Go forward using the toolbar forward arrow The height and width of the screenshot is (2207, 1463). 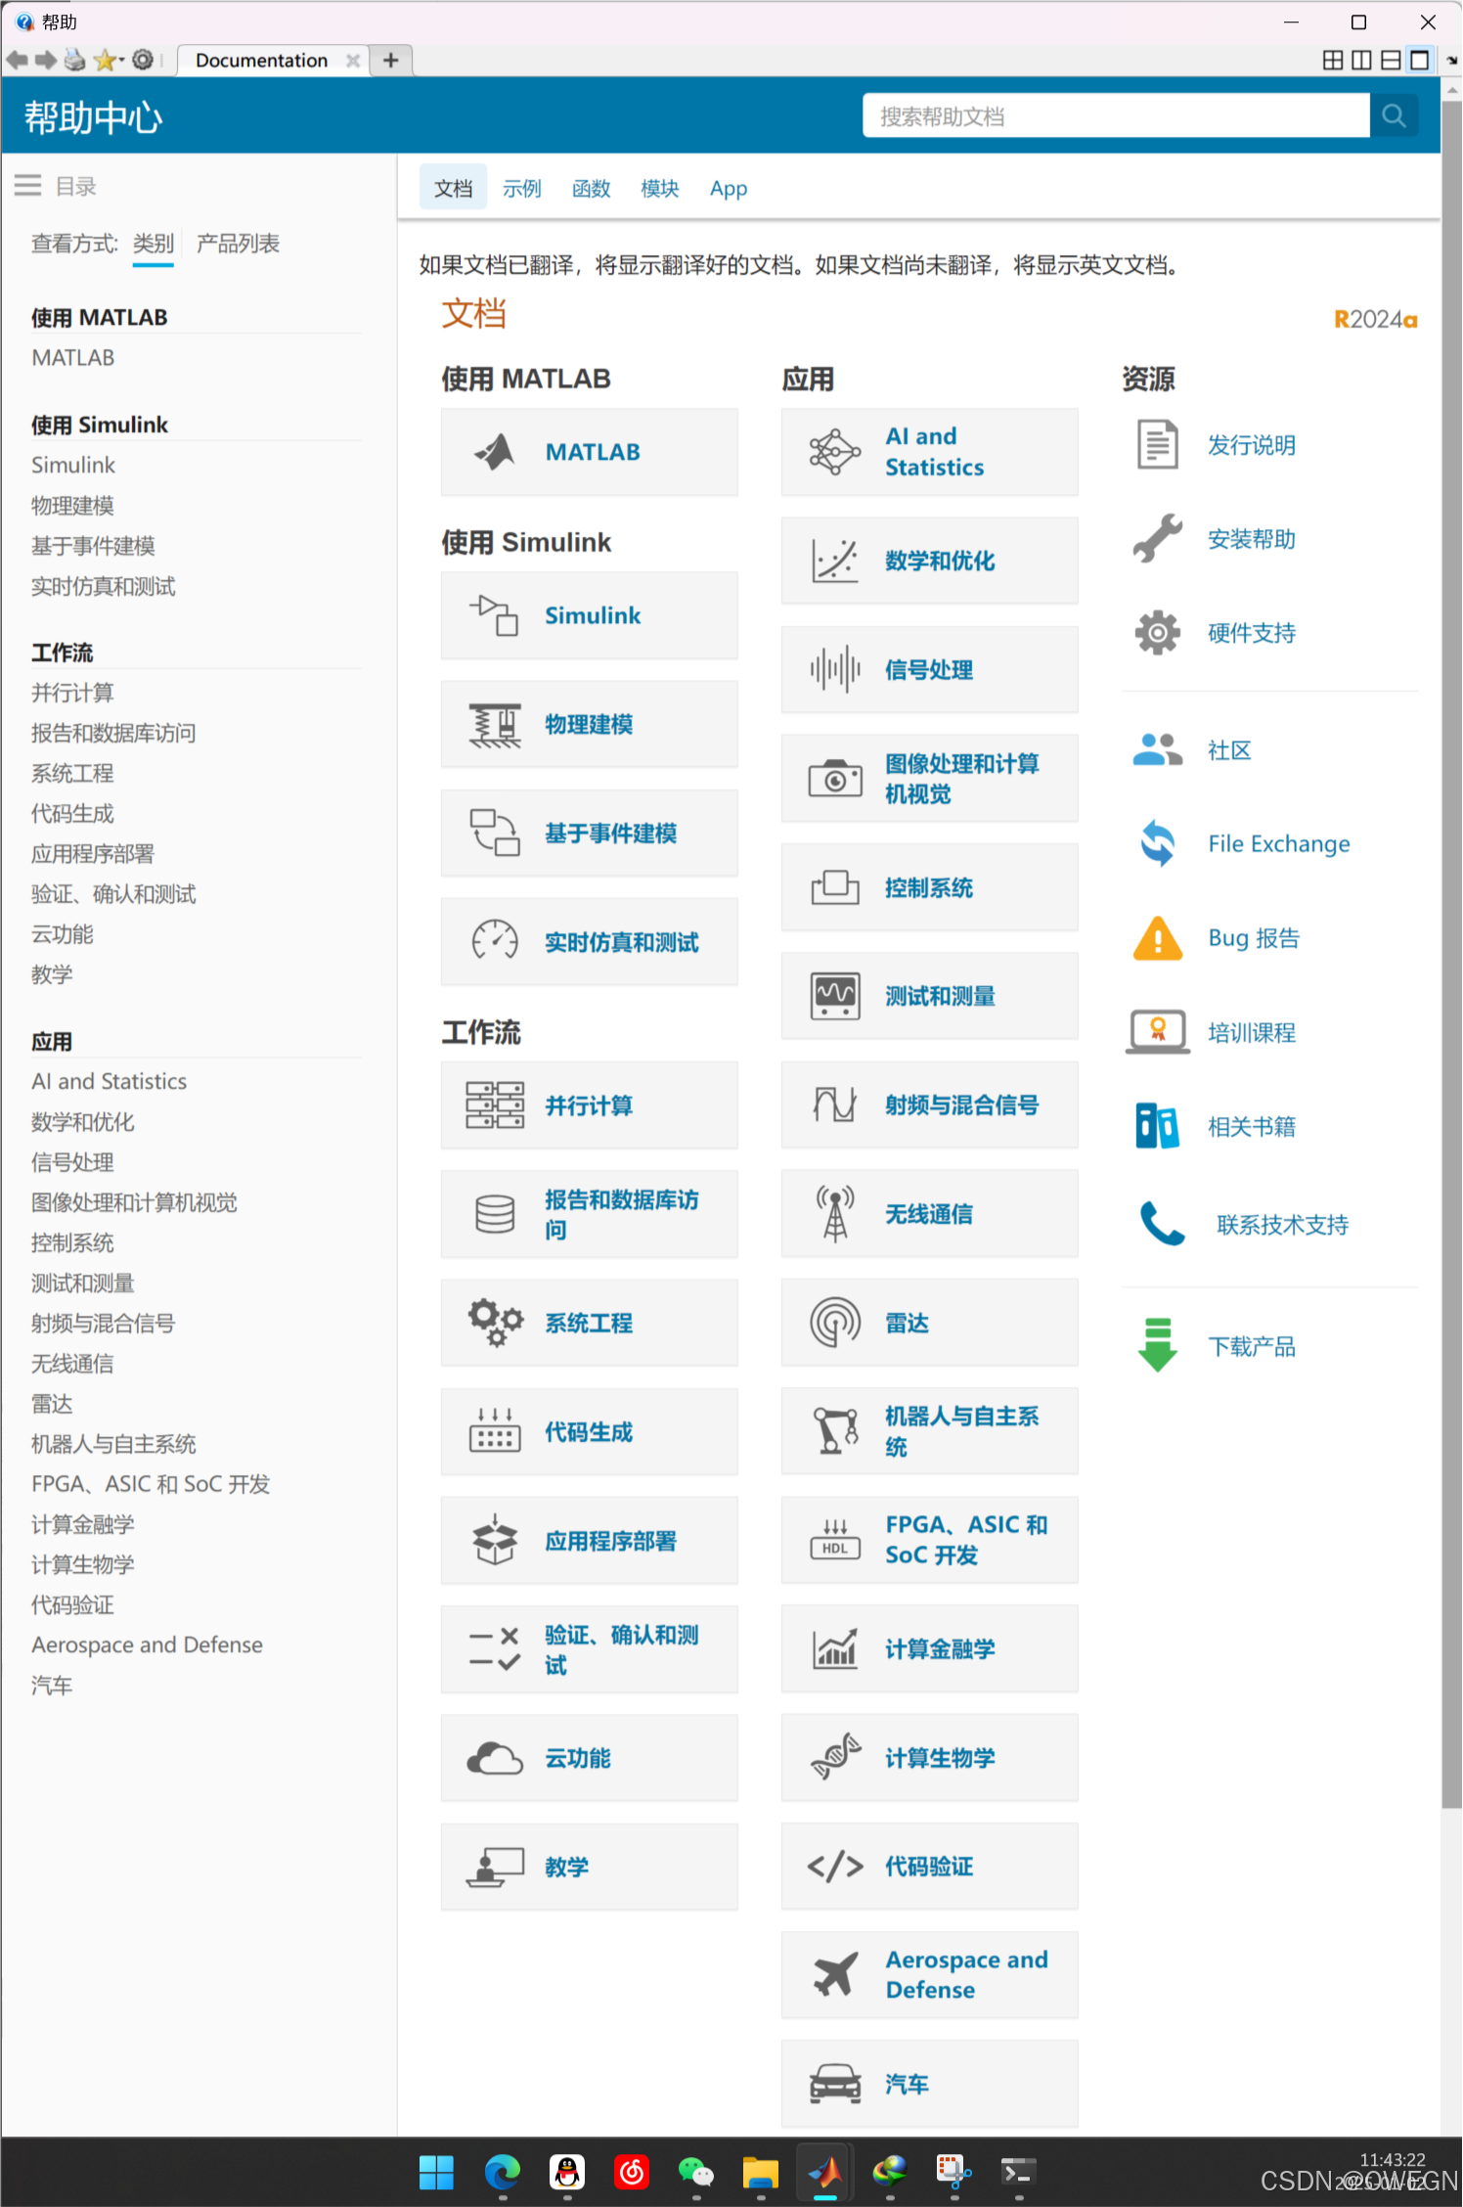point(45,61)
